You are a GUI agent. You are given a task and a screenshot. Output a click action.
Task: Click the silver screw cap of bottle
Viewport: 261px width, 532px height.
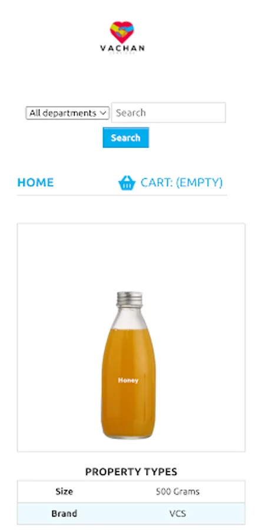(130, 299)
